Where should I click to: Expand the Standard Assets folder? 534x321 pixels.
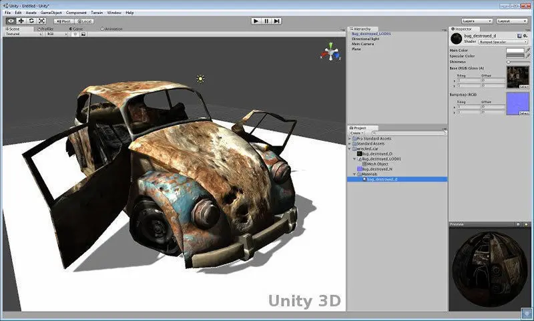349,143
